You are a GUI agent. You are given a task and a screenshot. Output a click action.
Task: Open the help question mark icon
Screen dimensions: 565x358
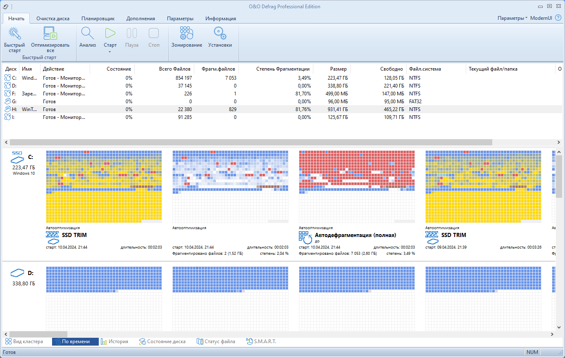click(x=558, y=18)
